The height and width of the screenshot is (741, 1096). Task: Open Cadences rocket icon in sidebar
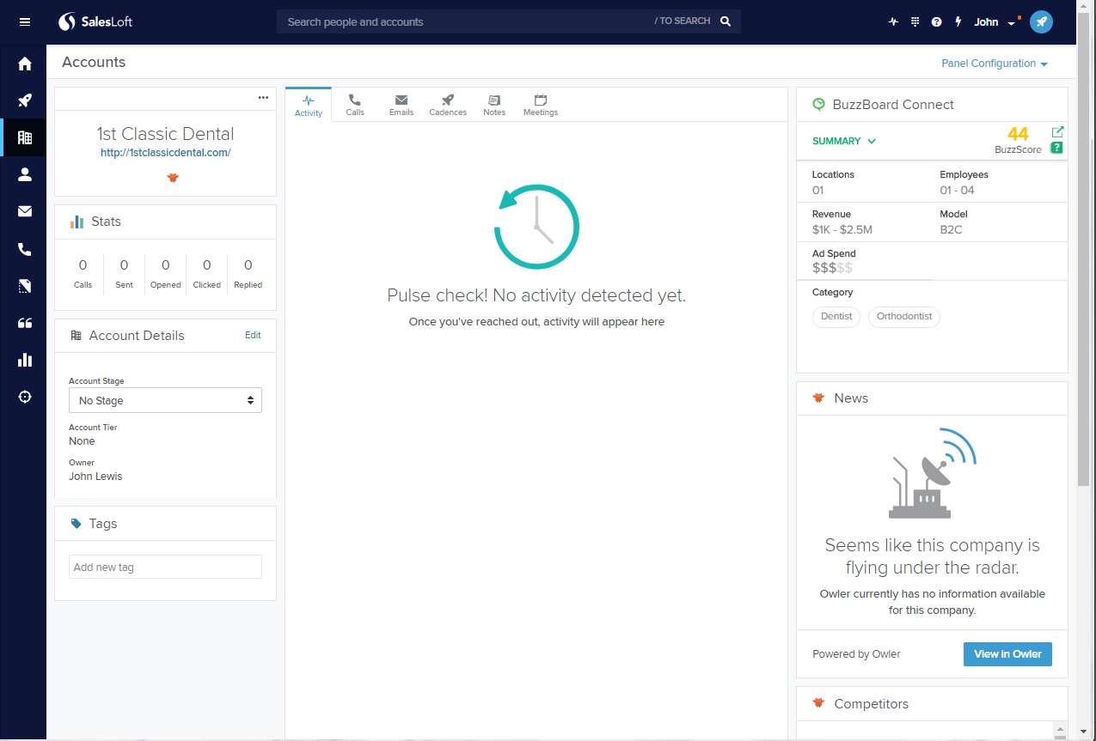click(x=25, y=101)
